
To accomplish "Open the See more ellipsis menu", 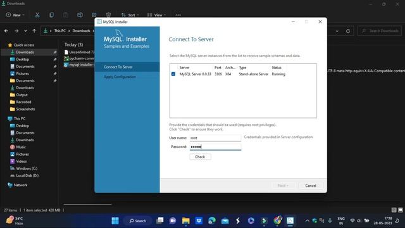I will coord(178,15).
